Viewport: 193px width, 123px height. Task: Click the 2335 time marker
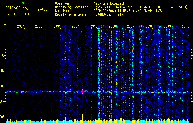tap(94, 26)
